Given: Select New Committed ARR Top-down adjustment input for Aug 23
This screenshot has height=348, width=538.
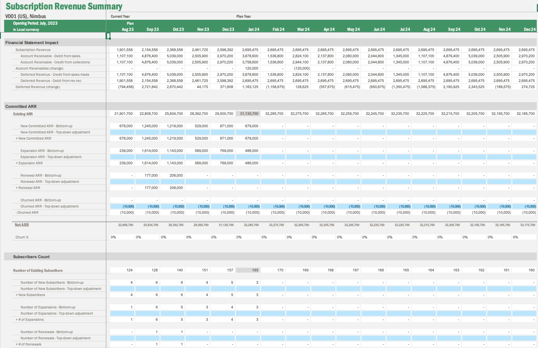Looking at the screenshot, I should tap(122, 132).
